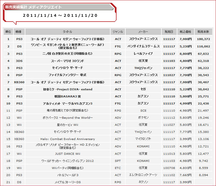
Task: Click the 発売日 column header
Action: click(169, 32)
